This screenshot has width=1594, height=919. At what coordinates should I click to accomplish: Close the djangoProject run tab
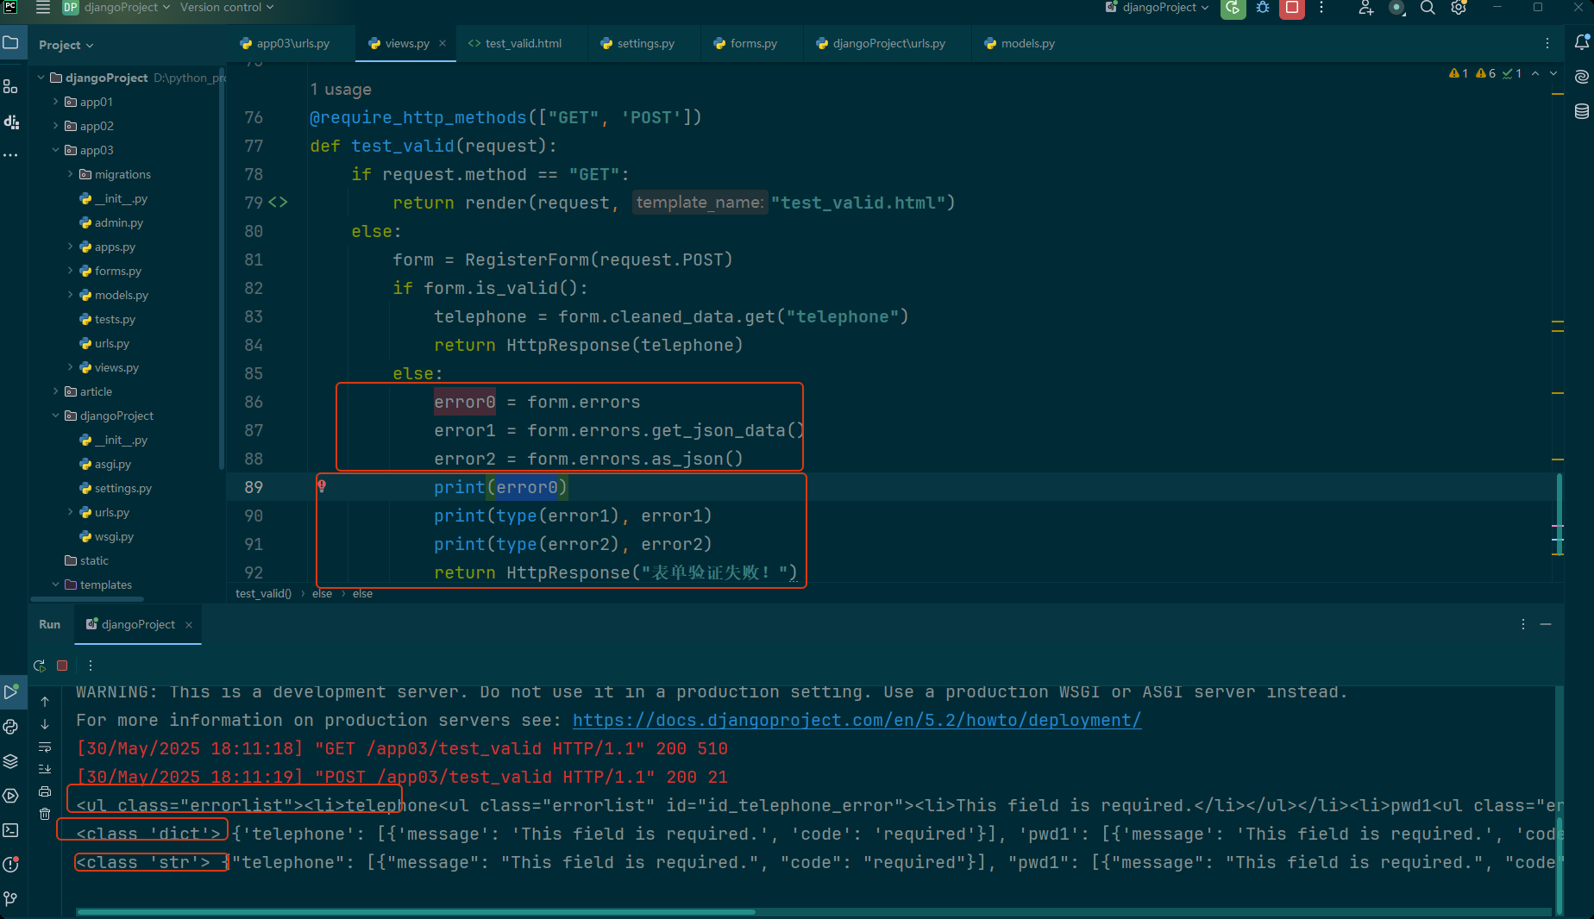tap(189, 625)
